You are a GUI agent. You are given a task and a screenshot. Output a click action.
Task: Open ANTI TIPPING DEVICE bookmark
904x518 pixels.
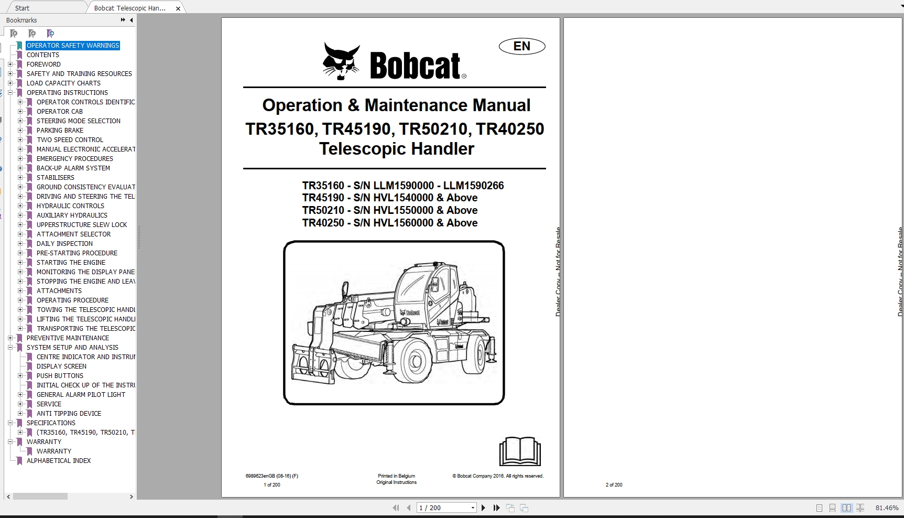[x=69, y=414]
